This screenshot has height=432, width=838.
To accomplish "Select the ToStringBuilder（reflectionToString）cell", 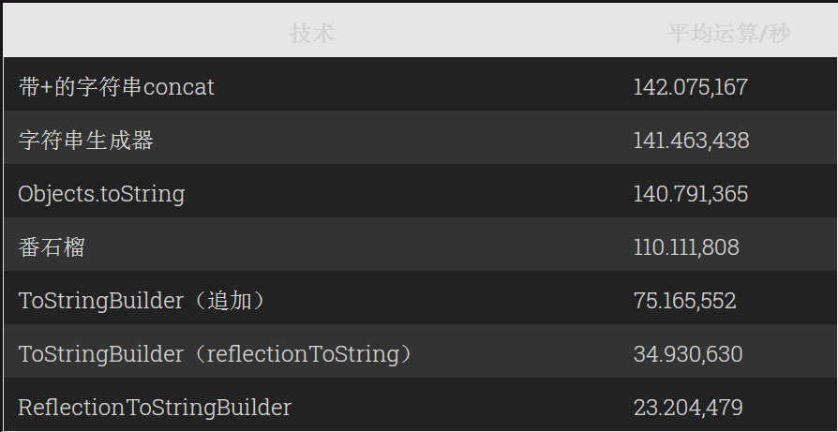I will [x=216, y=354].
